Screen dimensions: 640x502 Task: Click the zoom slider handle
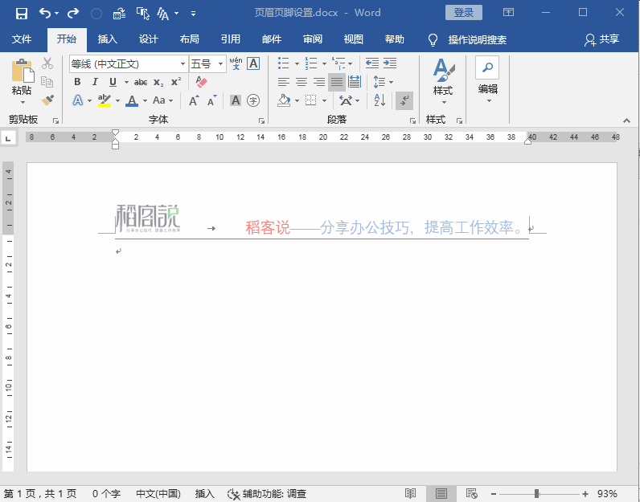click(536, 493)
